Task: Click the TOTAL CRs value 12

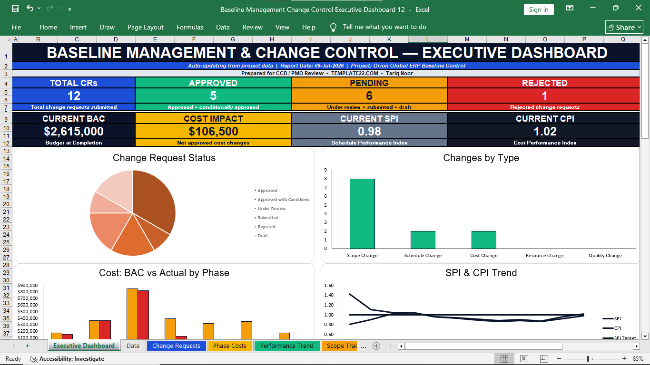Action: click(74, 96)
